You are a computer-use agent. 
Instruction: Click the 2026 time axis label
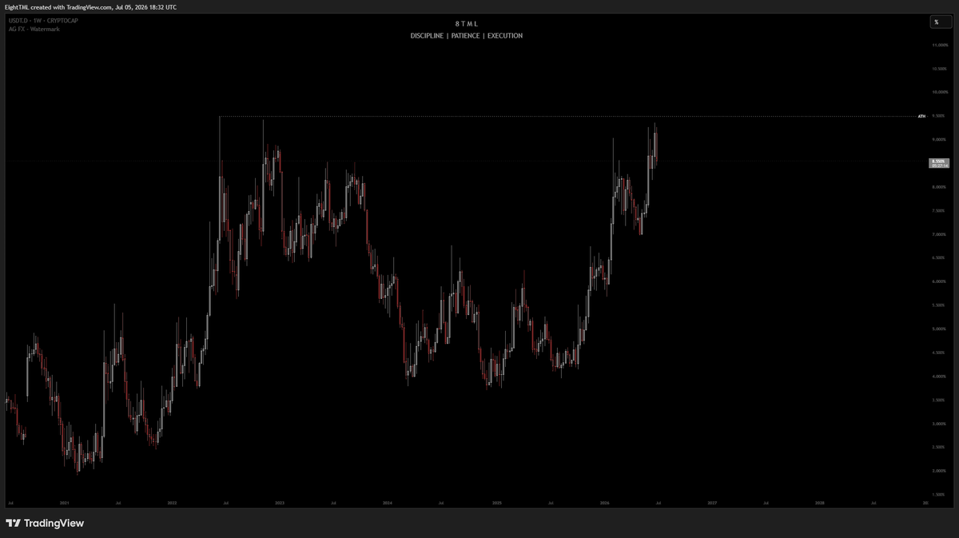tap(604, 504)
